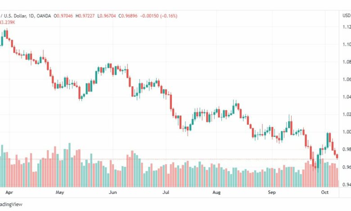Image resolution: width=351 pixels, height=211 pixels.
Task: Select the 1D interval label
Action: pos(31,16)
